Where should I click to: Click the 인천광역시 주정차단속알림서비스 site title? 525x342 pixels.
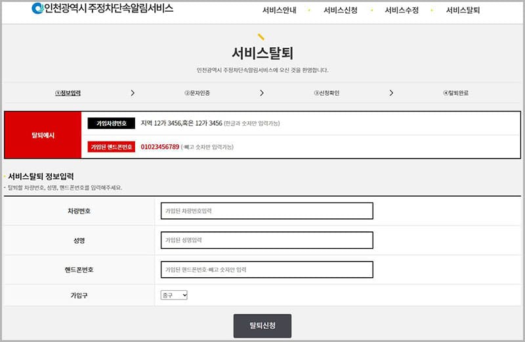(108, 9)
